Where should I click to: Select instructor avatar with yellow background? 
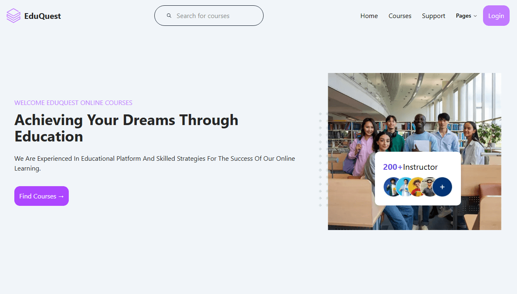click(x=417, y=187)
